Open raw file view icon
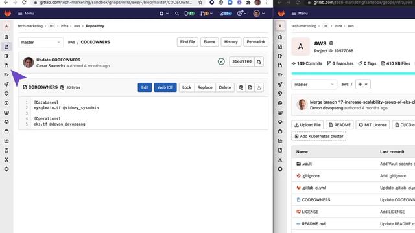The height and width of the screenshot is (233, 415). click(x=250, y=87)
